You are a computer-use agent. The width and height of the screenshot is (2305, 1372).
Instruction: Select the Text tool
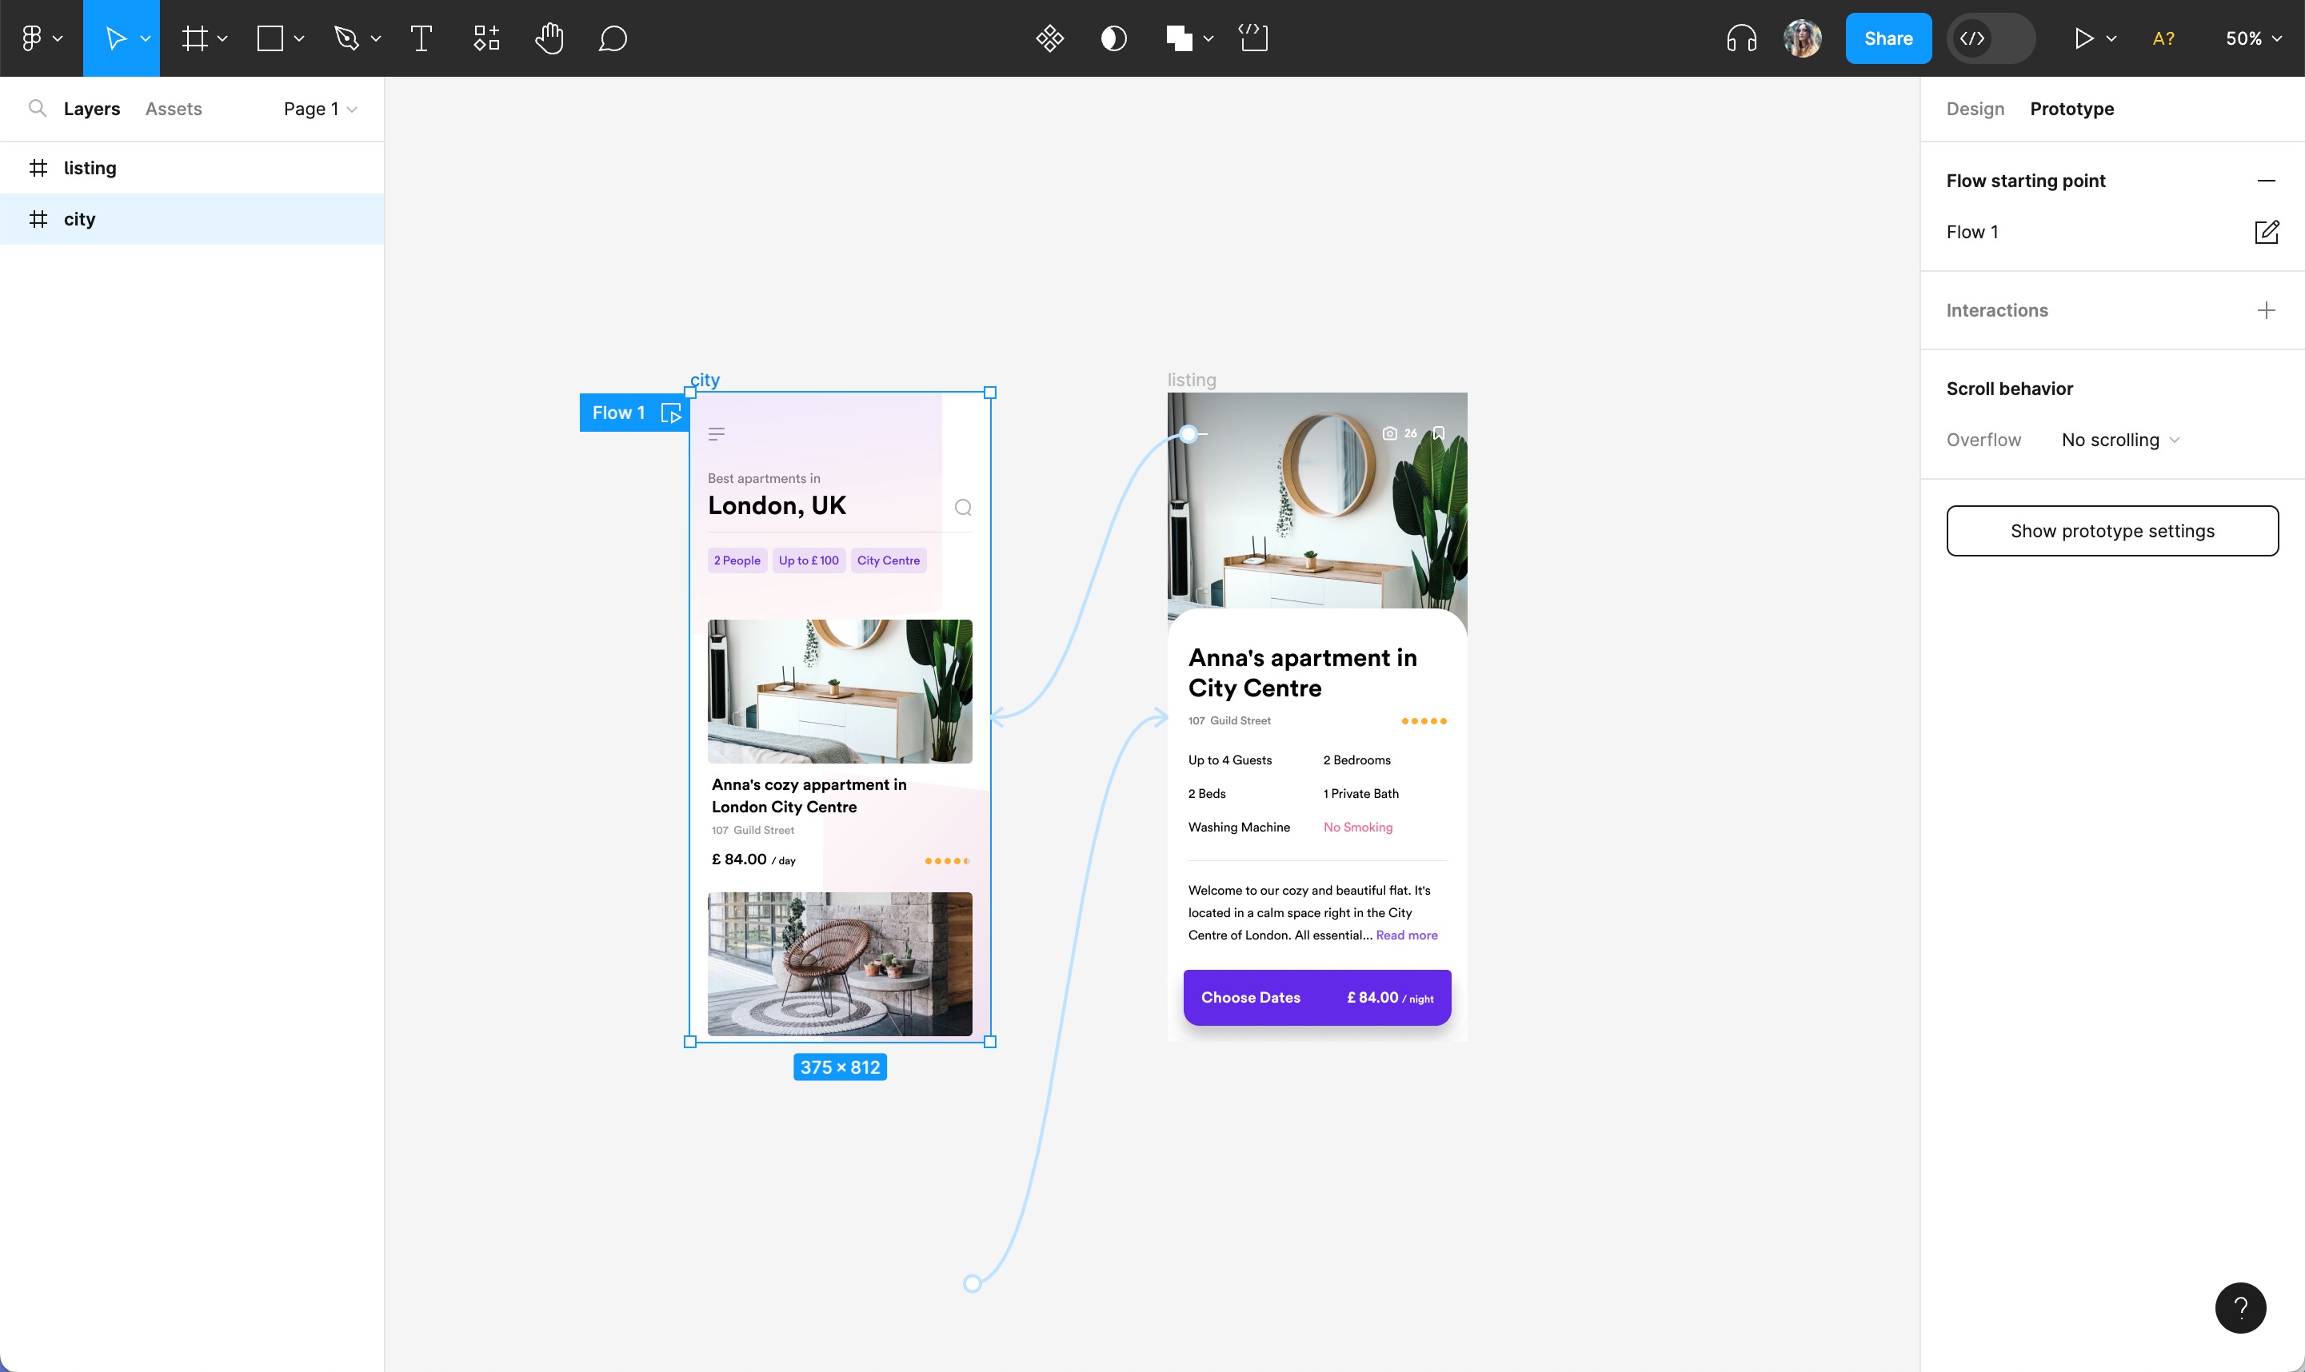[x=421, y=38]
